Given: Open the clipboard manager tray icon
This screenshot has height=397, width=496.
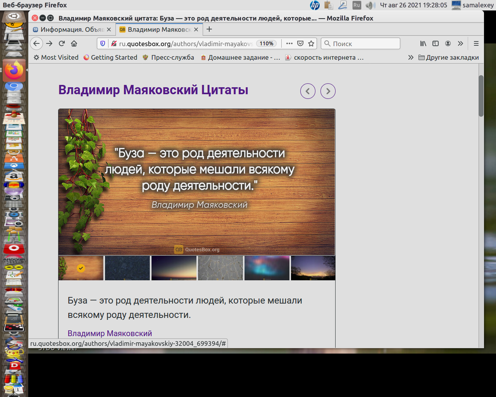Looking at the screenshot, I should click(329, 5).
